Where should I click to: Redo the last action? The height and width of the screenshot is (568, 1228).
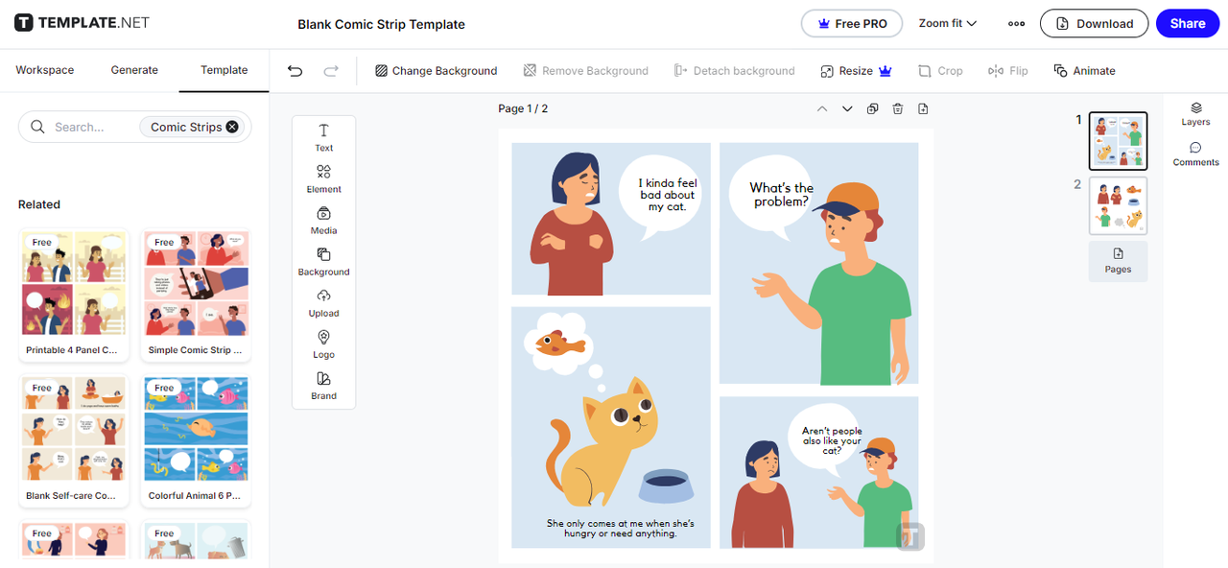click(x=331, y=71)
